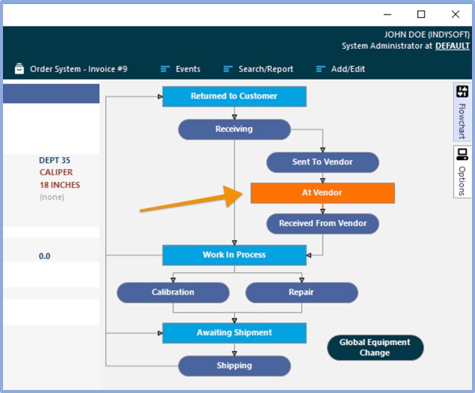Click the Order System clipboard icon
This screenshot has height=393, width=475.
[20, 69]
